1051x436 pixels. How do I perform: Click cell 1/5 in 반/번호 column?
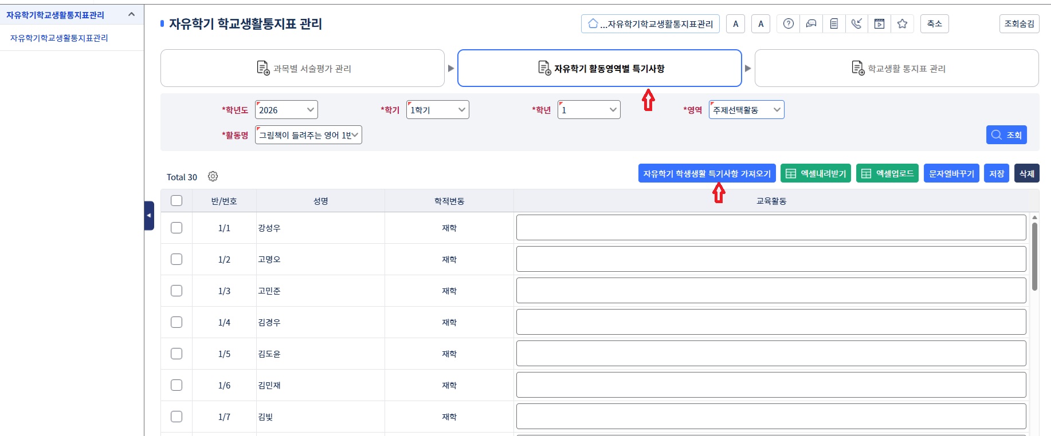coord(224,354)
